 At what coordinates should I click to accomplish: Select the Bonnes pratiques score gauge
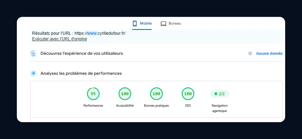(x=156, y=94)
